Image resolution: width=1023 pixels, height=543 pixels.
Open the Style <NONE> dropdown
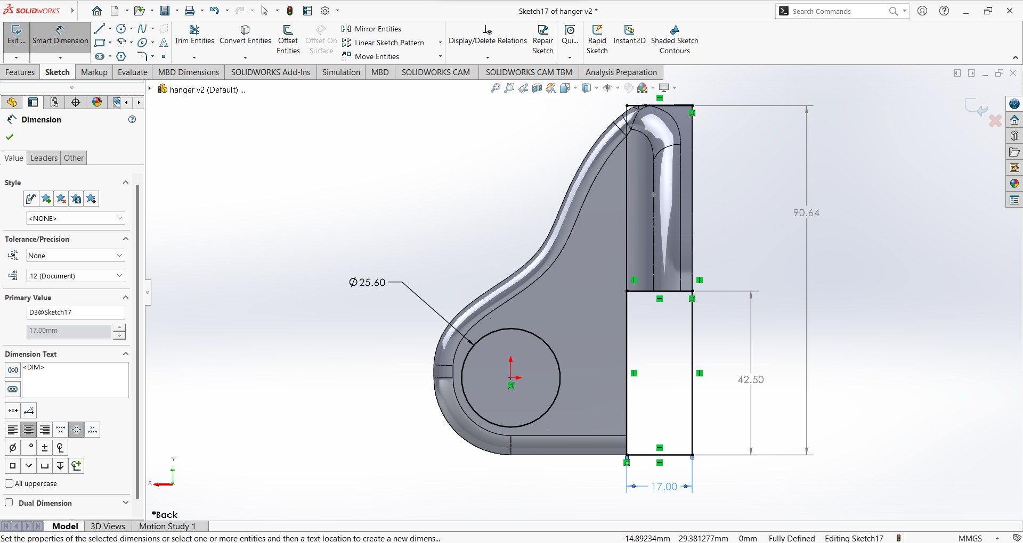(x=75, y=218)
